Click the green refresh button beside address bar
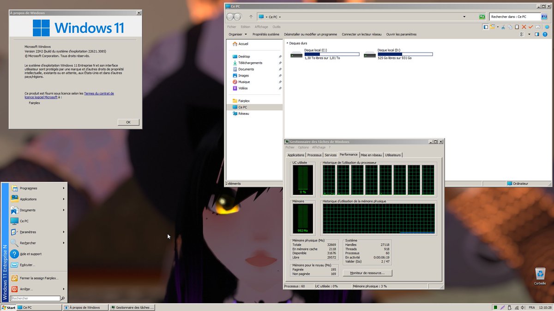Screen dimensions: 554x311 [482, 17]
